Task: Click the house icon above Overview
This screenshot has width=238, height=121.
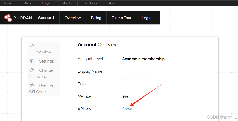Action: pyautogui.click(x=32, y=46)
